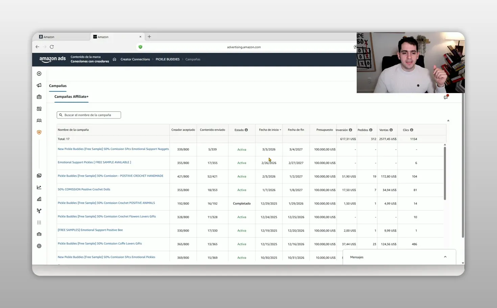Open 50% COMISSION Positive Crochet Dolls campaign
The height and width of the screenshot is (308, 497).
point(84,190)
